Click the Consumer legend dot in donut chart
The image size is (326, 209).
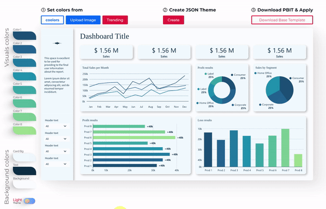click(232, 75)
